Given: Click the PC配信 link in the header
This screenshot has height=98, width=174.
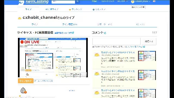Looking at the screenshot, I should [94, 1].
